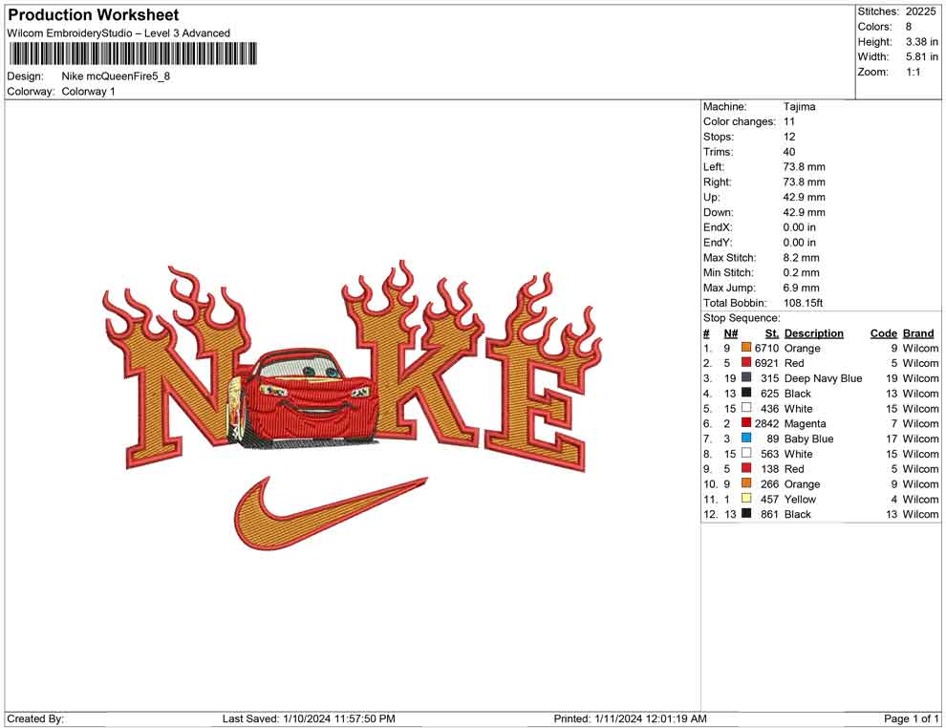
Task: Click the Created By label
Action: pyautogui.click(x=35, y=718)
